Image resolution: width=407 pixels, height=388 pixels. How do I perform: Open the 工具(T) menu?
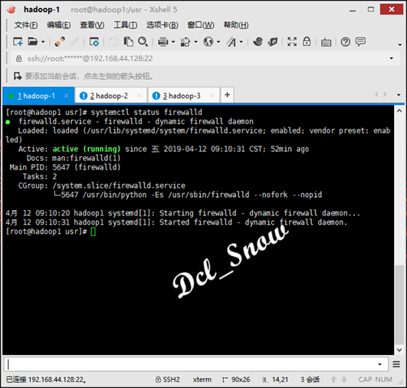point(126,25)
